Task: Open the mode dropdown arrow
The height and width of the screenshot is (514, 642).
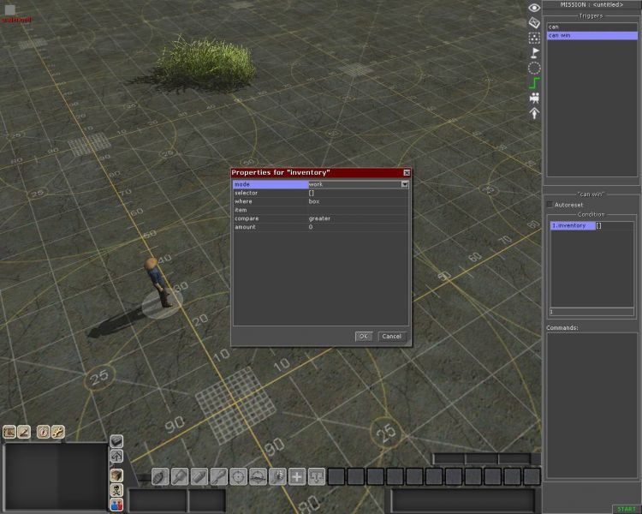Action: 405,184
